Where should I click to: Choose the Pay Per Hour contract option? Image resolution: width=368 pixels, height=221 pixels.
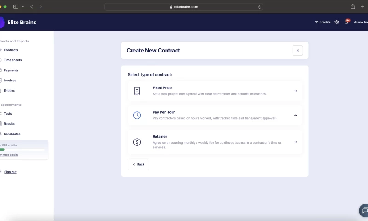click(x=215, y=115)
